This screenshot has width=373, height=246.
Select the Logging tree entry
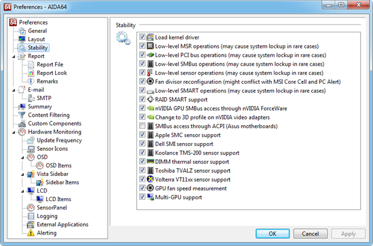(x=47, y=216)
